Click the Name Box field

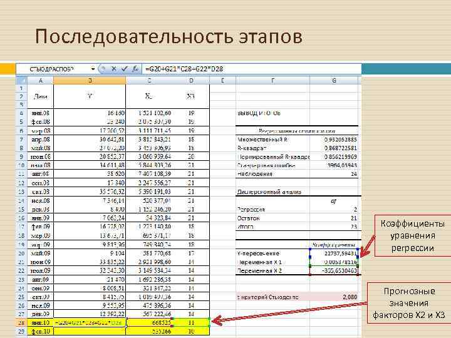click(x=53, y=69)
